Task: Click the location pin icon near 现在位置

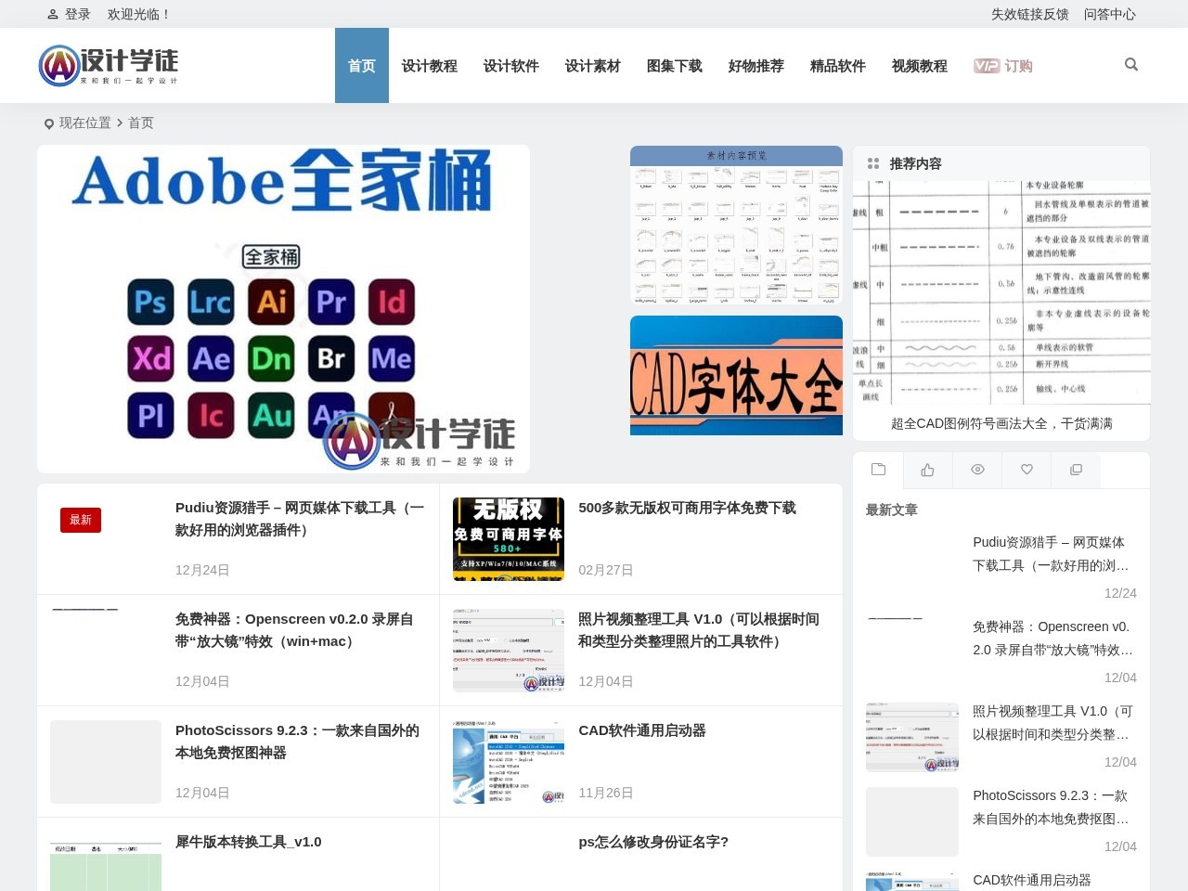Action: 48,123
